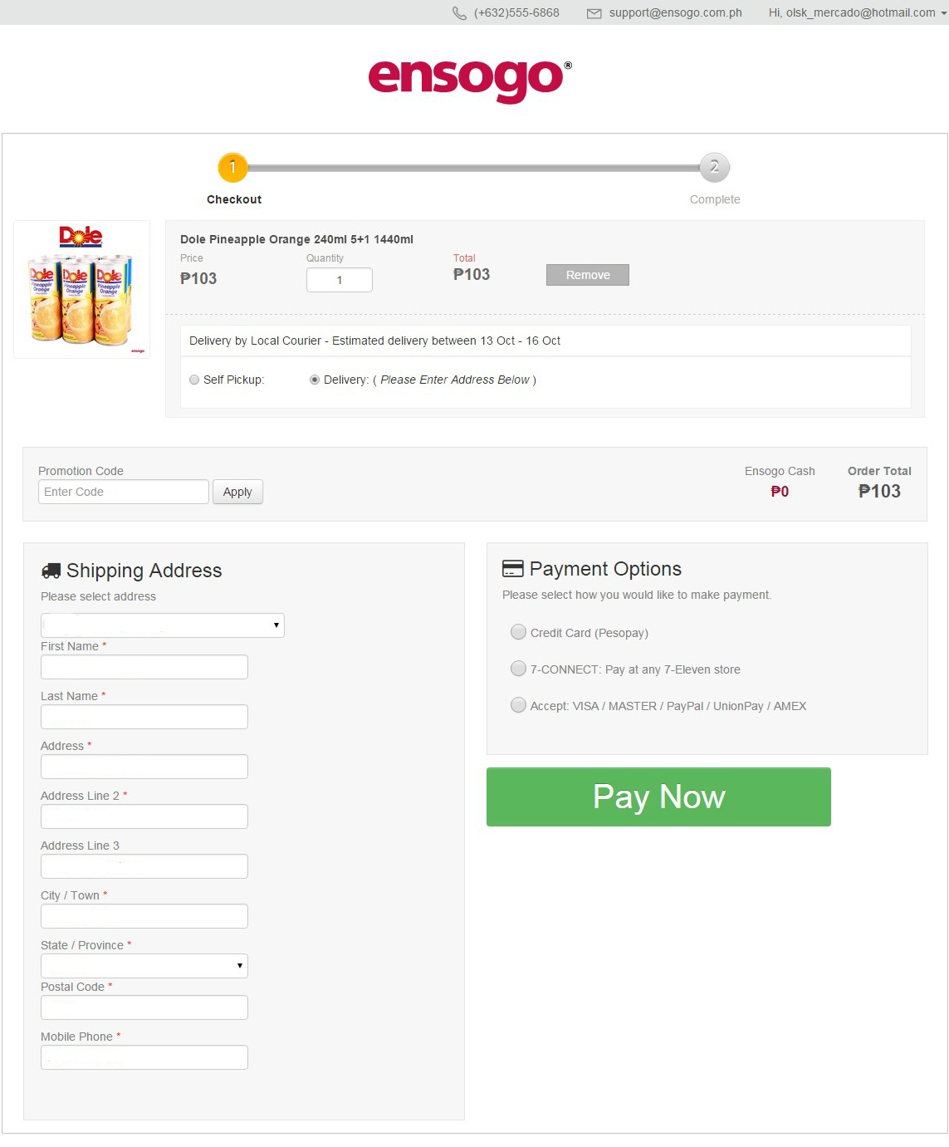Focus the Postal Code field

coord(144,1007)
